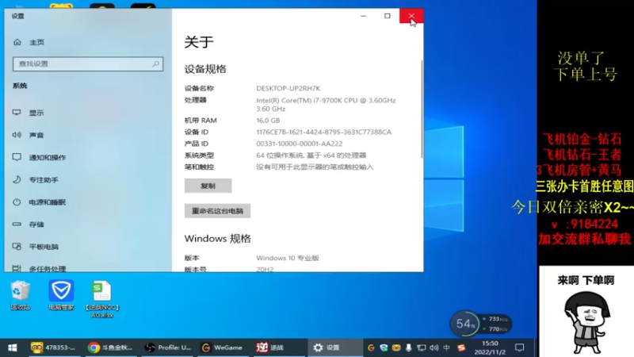Open the taskbar clock showing 15:50

pyautogui.click(x=490, y=347)
